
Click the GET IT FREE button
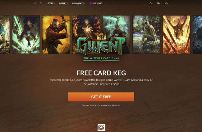coord(101,97)
